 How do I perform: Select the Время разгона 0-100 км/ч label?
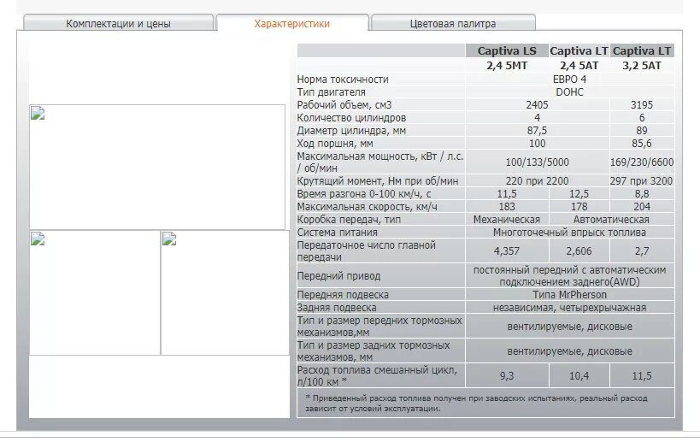click(364, 194)
